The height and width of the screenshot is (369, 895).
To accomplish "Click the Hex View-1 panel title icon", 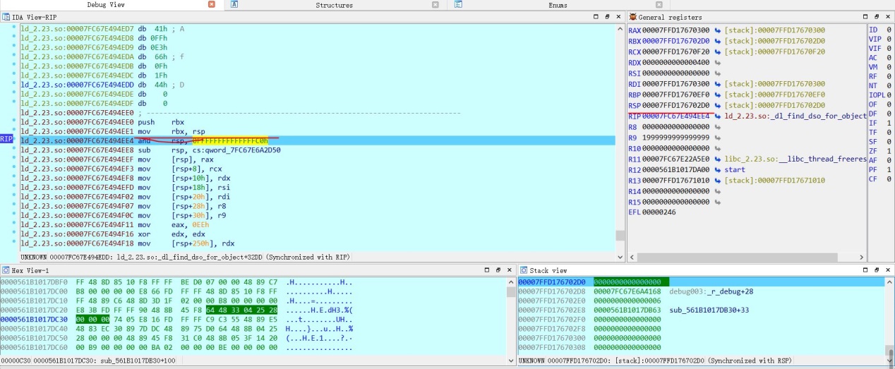I will tap(6, 270).
